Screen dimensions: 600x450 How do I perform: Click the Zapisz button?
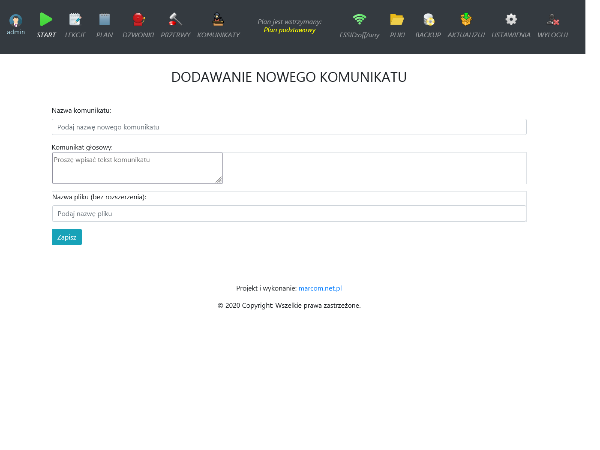coord(67,237)
